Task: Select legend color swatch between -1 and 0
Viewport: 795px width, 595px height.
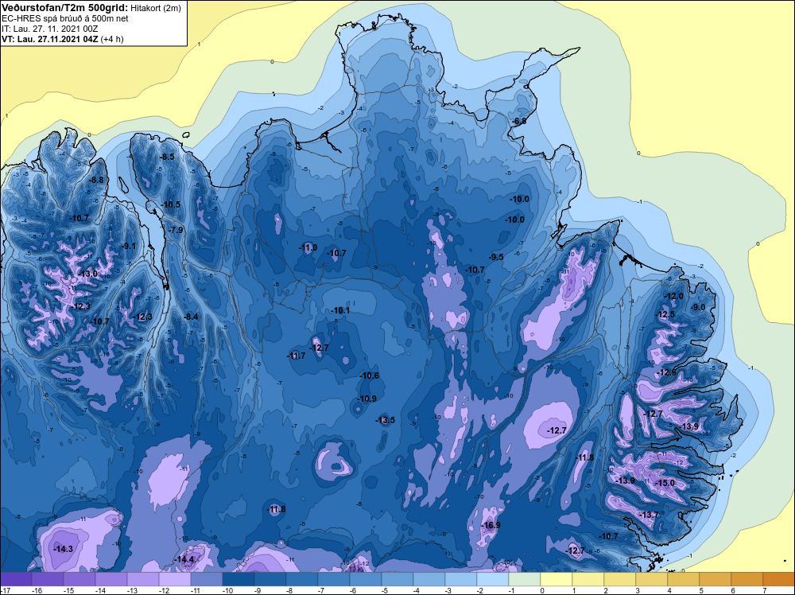Action: click(x=524, y=579)
